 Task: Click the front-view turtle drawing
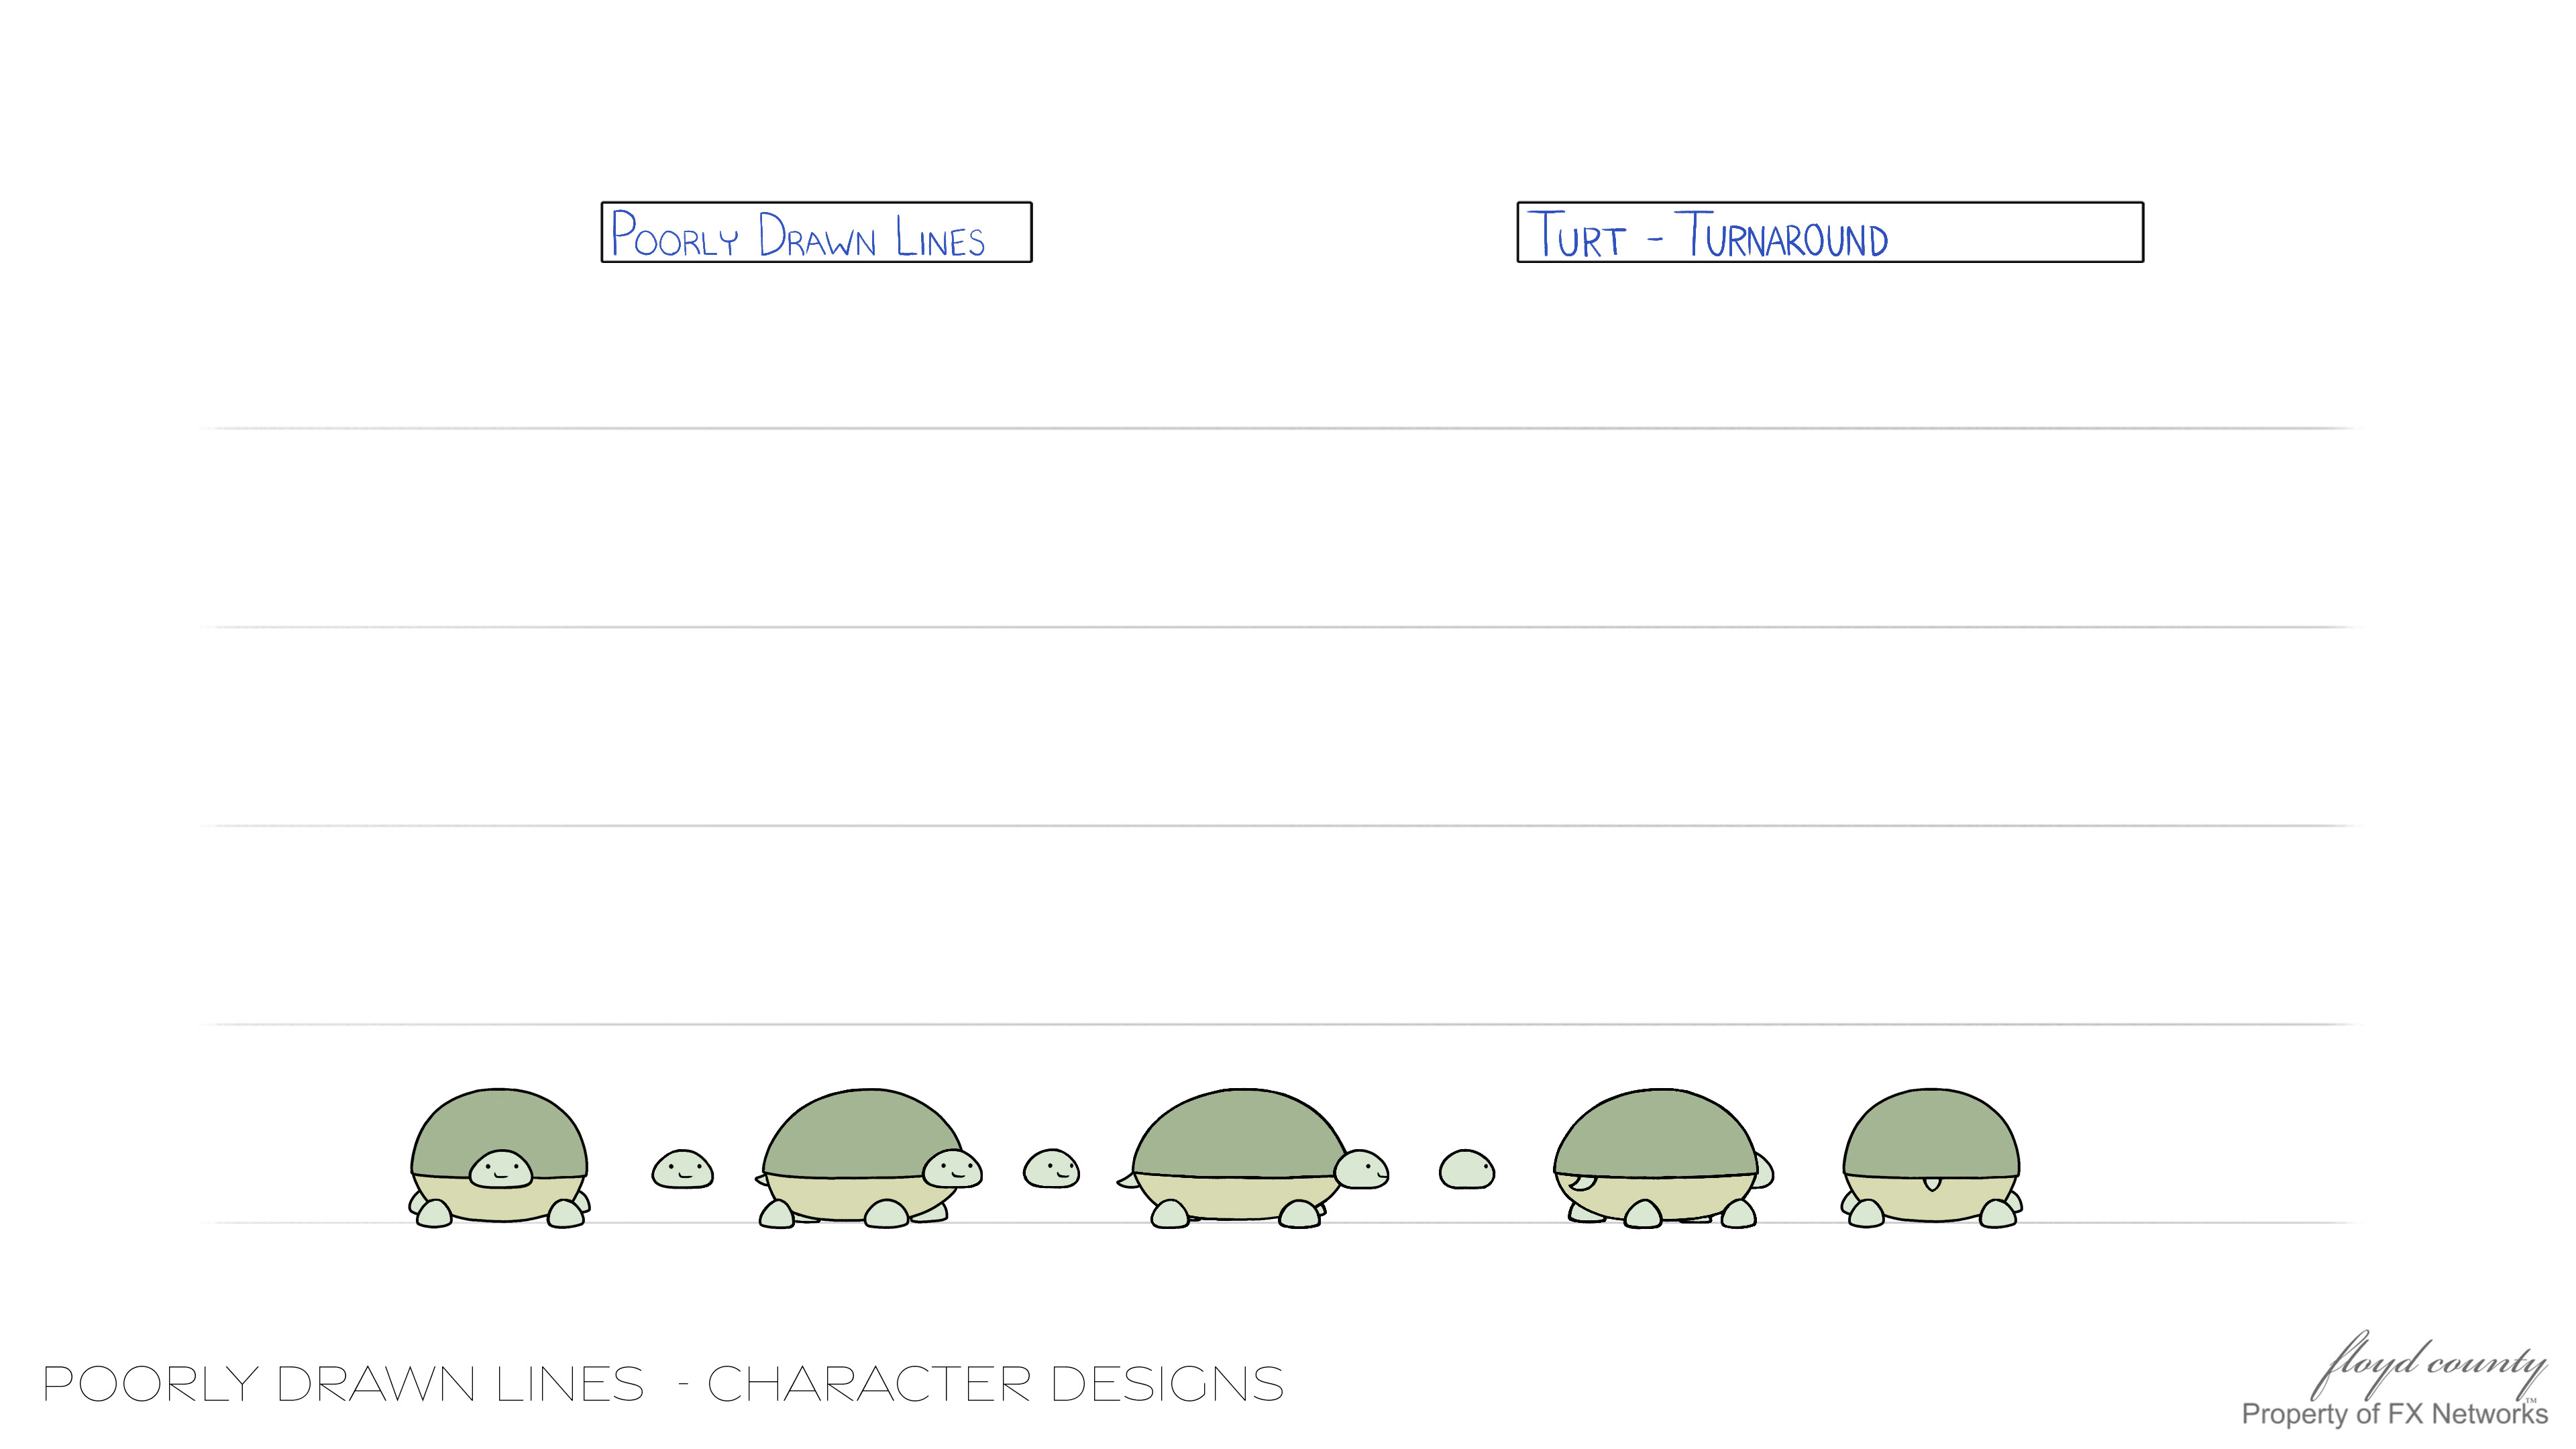(499, 1158)
